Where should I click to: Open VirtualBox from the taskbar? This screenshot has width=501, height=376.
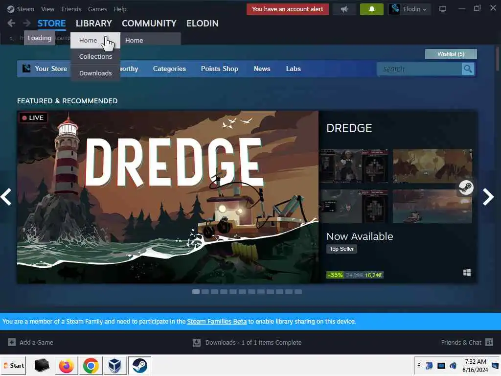[114, 365]
